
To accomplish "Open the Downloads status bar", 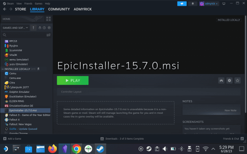I will [x=122, y=139].
